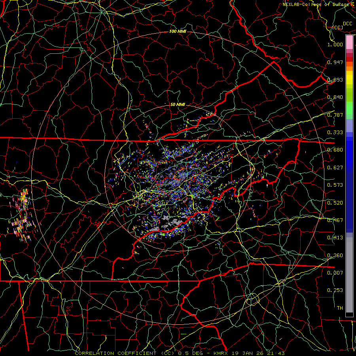Pick the gray segment of the color bar
356x356 pixels.
click(349, 275)
